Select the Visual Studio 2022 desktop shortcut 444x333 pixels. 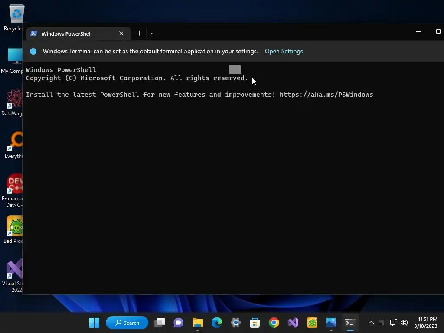pos(13,275)
